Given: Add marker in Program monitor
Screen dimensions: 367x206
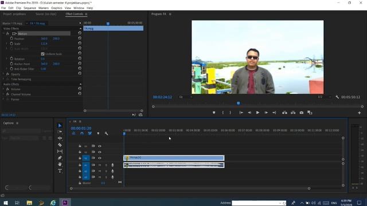Looking at the screenshot, I should coord(214,113).
